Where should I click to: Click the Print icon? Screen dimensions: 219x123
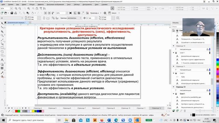point(15,13)
